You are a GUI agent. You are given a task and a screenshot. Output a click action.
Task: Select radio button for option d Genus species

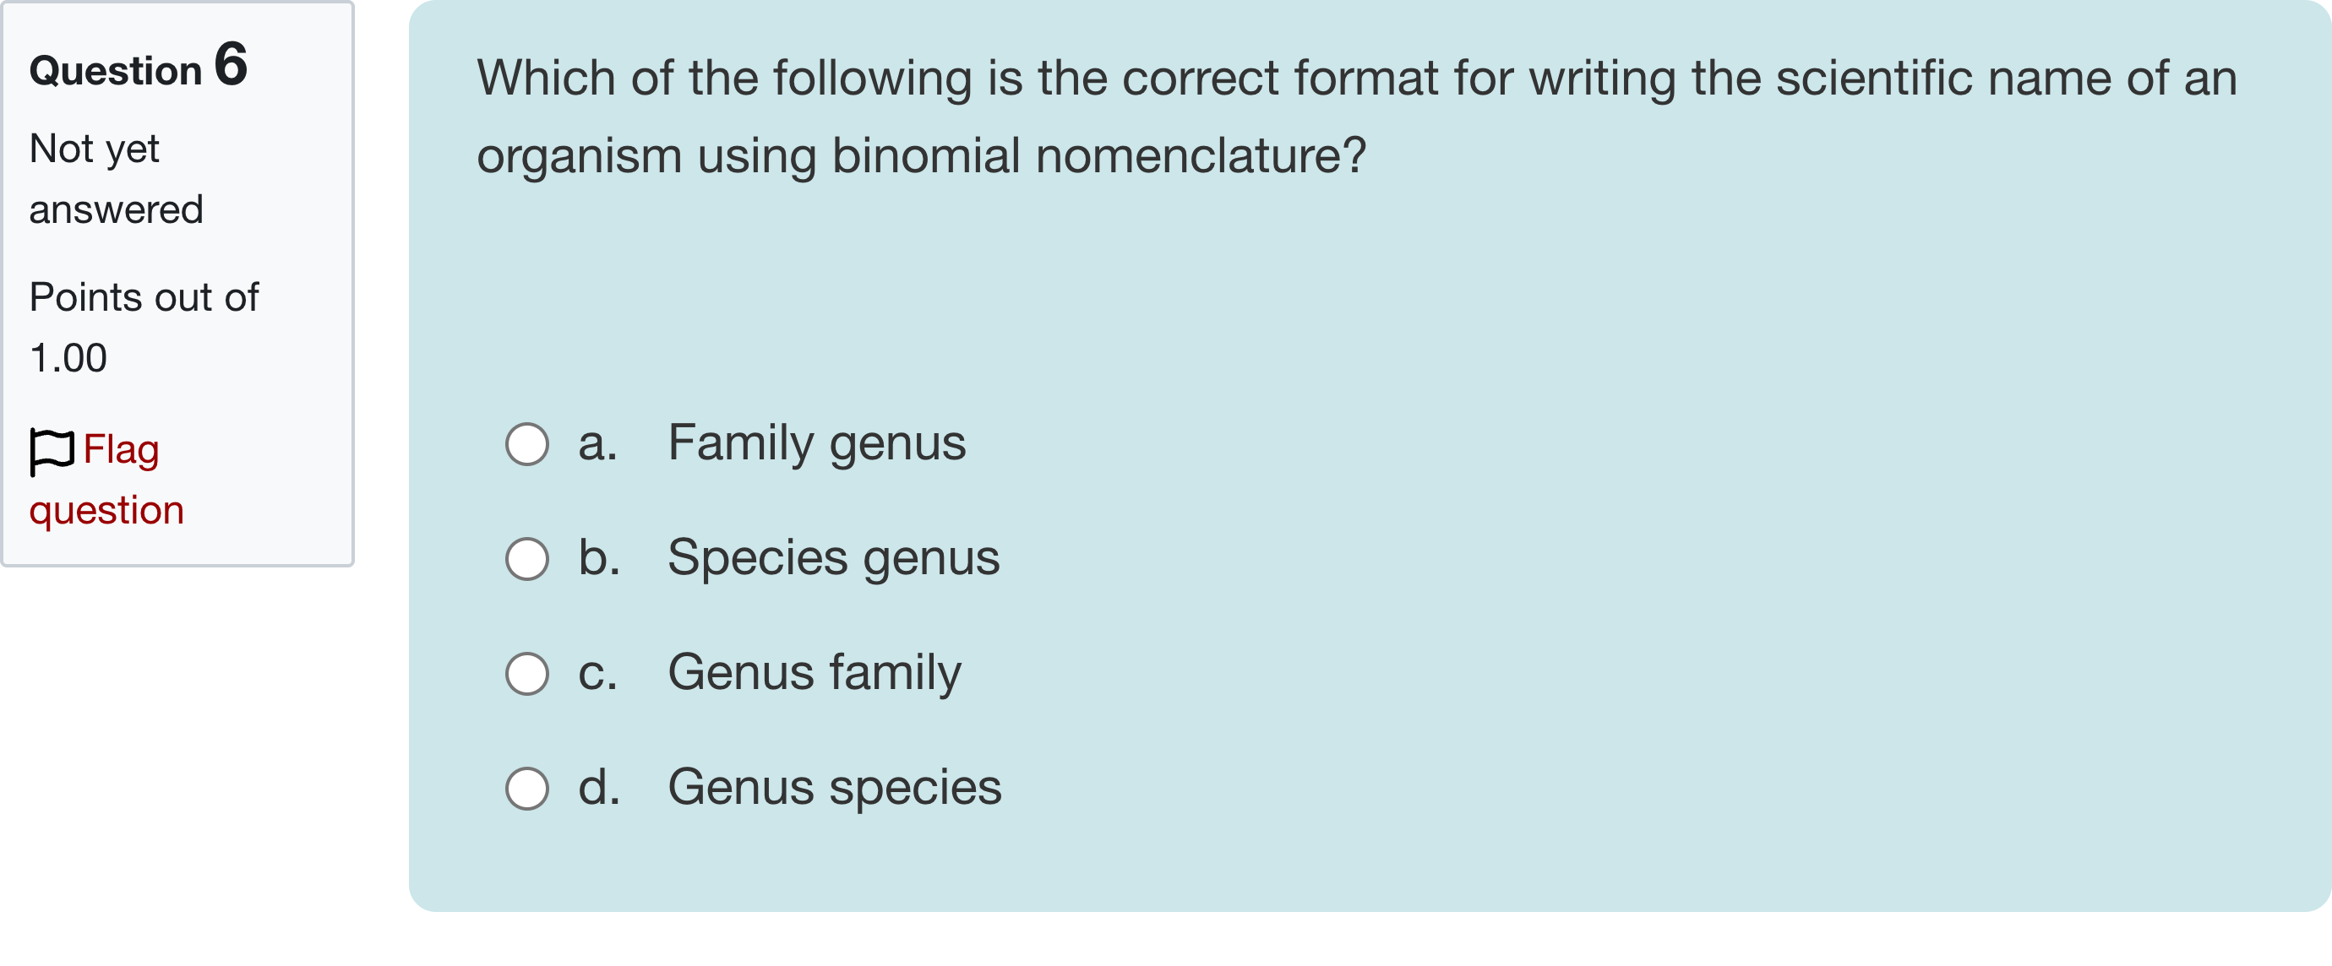point(528,789)
